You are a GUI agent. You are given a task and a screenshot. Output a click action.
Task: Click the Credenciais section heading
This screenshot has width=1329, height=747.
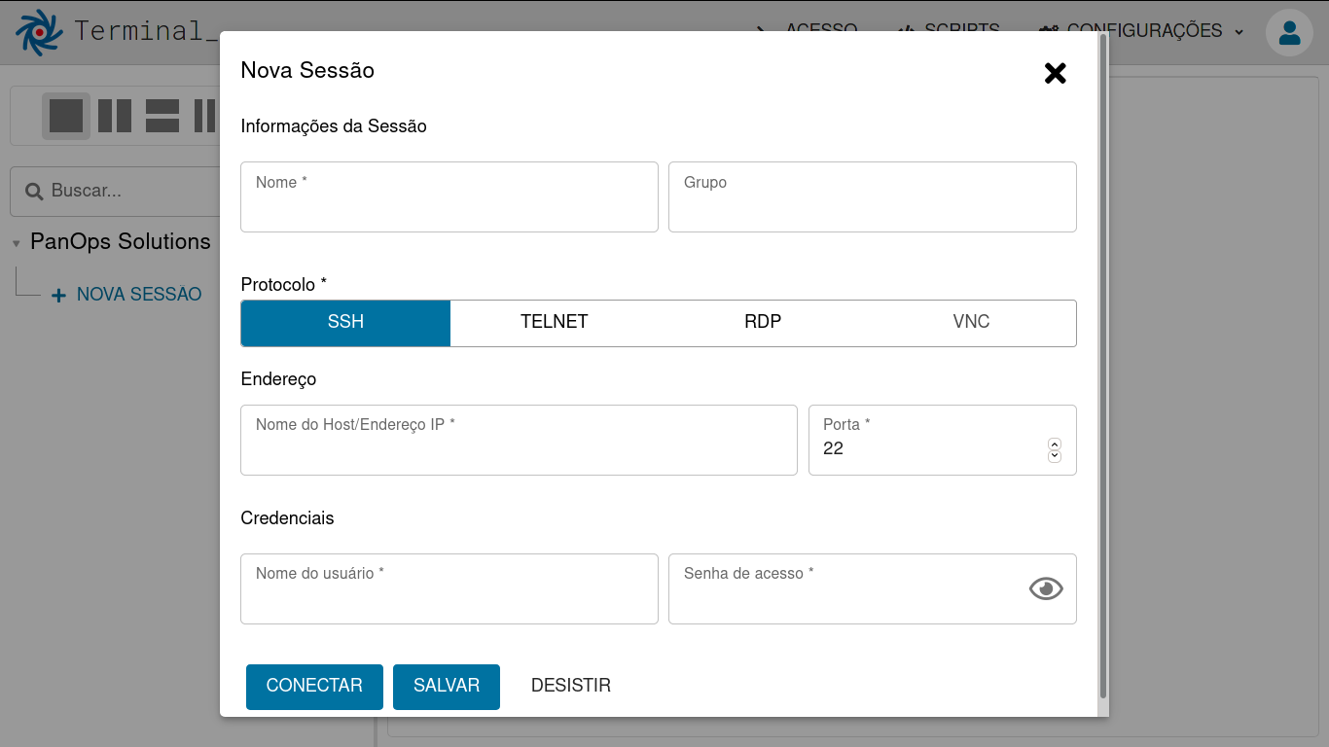287,518
